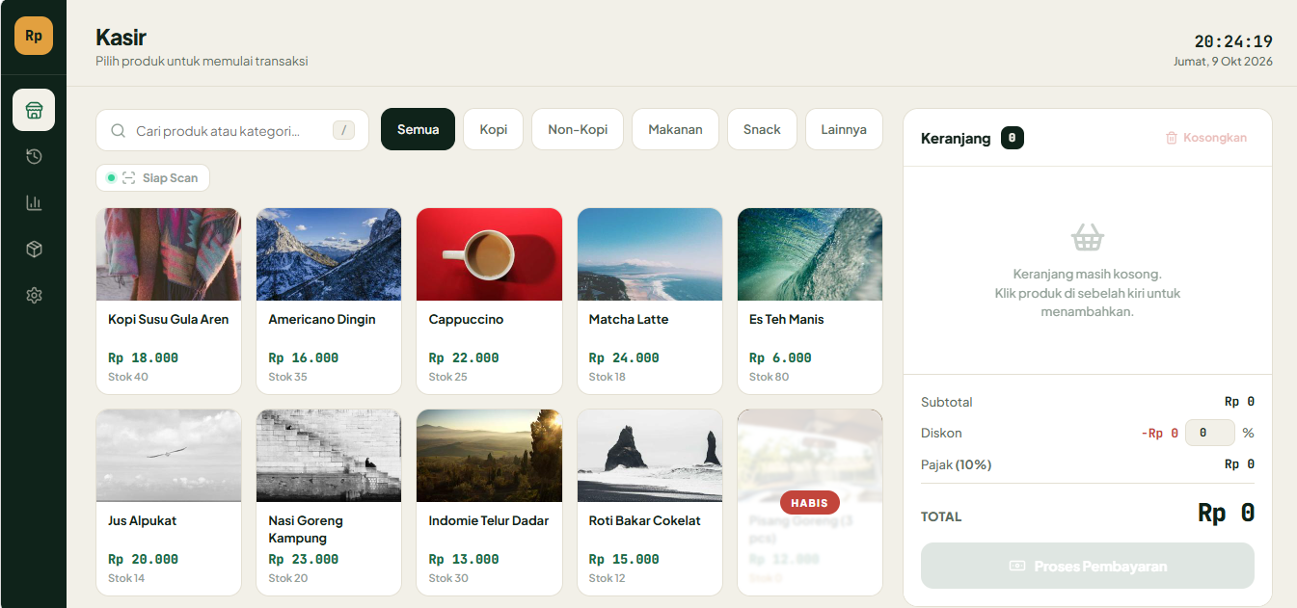Click the Kosongkan cart button
Screen dimensions: 1297x608
1206,138
